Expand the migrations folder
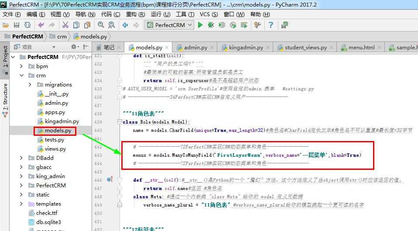Viewport: 418px width, 231px height. click(30, 85)
